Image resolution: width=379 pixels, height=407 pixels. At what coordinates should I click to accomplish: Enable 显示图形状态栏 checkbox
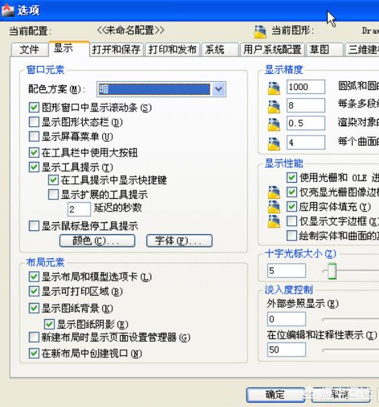[34, 122]
